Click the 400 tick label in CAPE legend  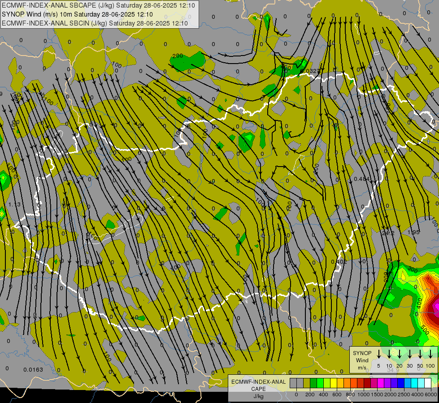[x=323, y=394]
